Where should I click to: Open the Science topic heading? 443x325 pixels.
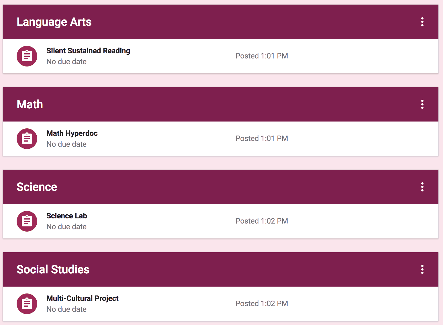[37, 187]
